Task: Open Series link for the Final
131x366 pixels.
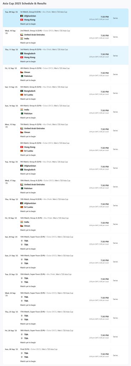Action: point(115,355)
